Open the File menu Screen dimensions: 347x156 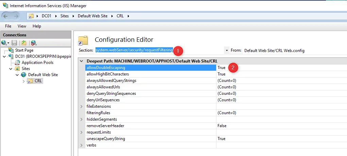point(8,26)
